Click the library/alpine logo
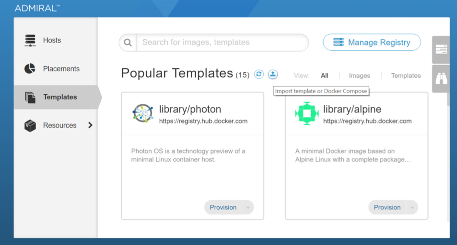 pos(307,113)
